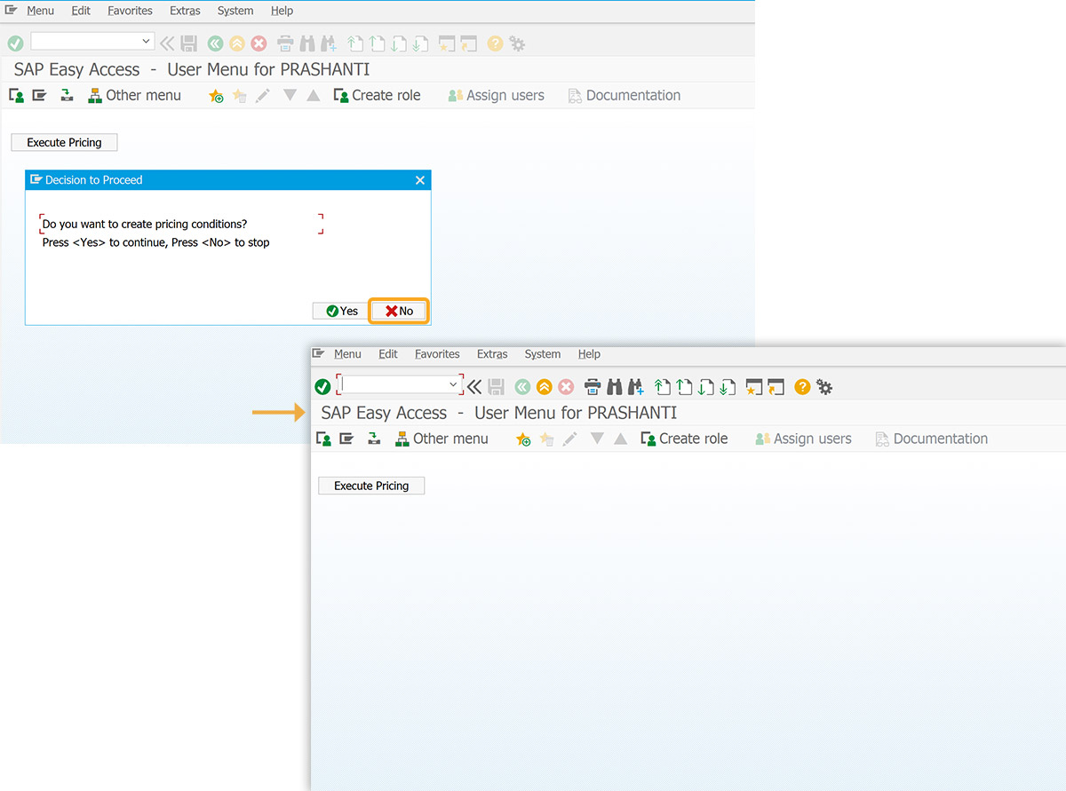Open Menu in the front window menu bar
The height and width of the screenshot is (791, 1066).
coord(347,354)
